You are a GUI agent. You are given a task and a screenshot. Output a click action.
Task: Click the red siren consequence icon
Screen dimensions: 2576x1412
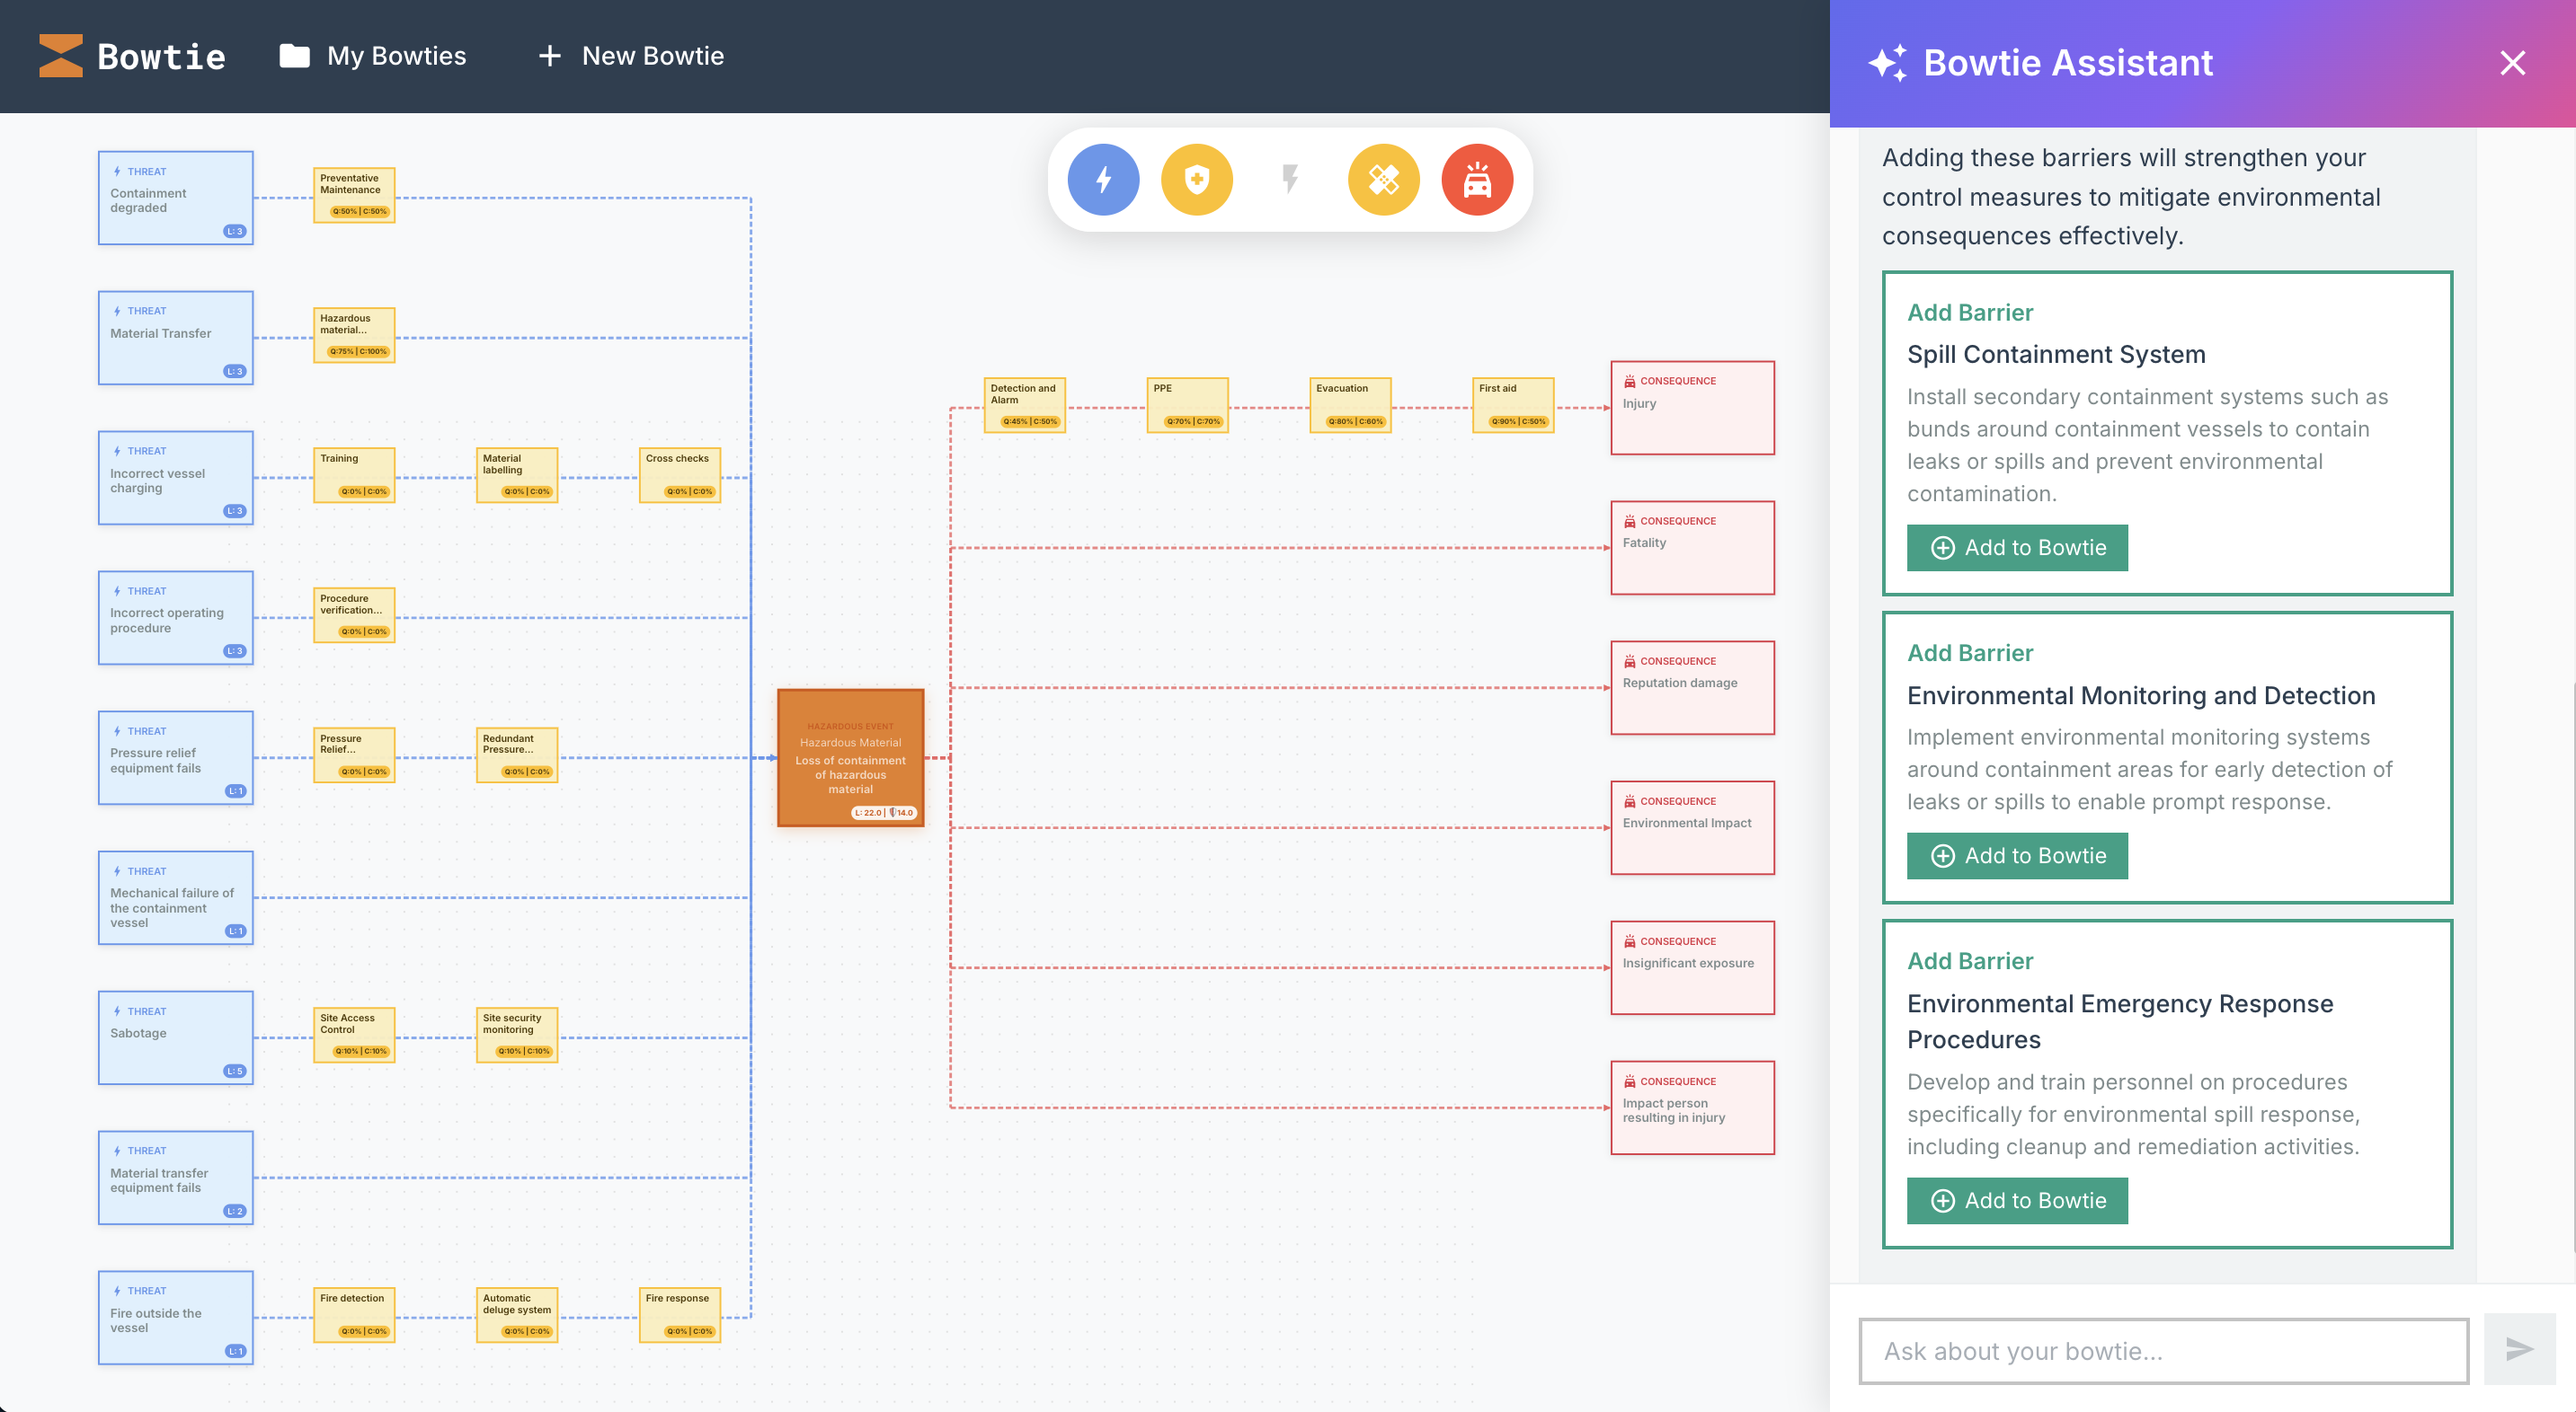pos(1477,180)
